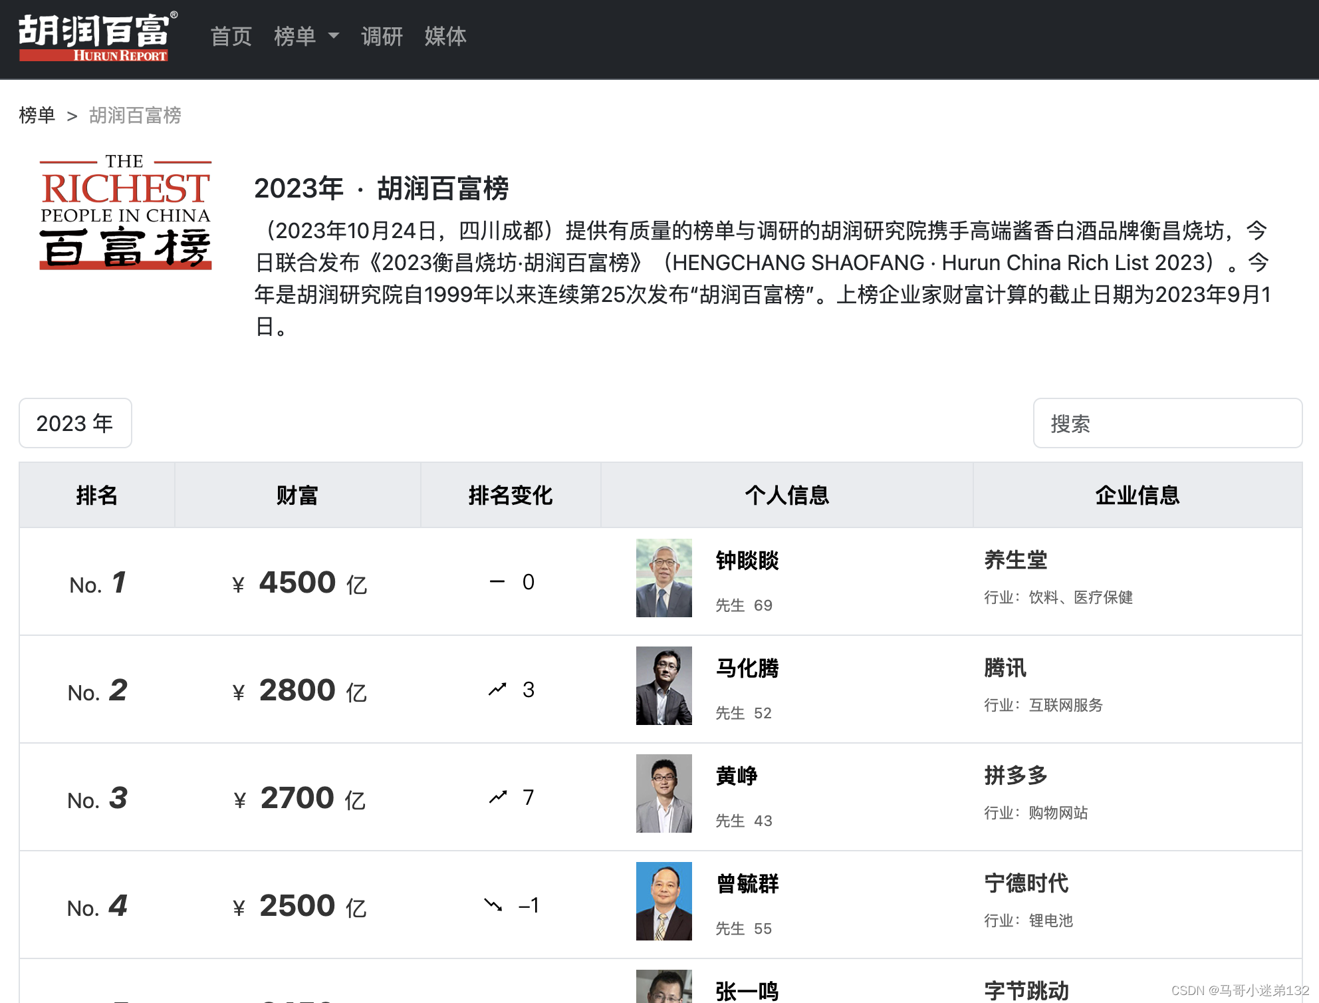
Task: Click the industry text 互联网服务
Action: [1066, 705]
